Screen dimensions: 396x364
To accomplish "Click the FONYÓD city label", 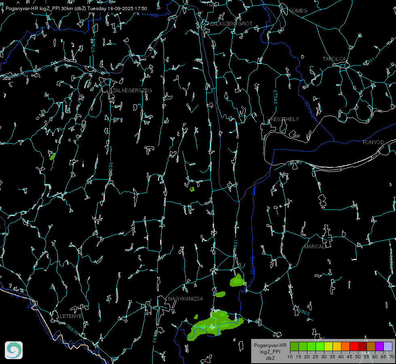I will 373,142.
